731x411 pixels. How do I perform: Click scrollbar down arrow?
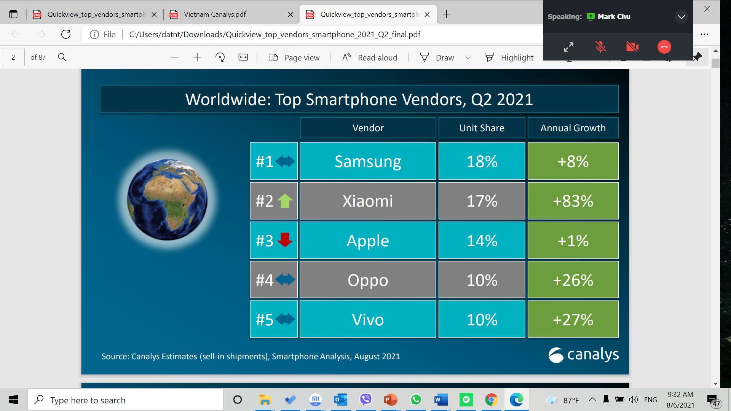715,384
